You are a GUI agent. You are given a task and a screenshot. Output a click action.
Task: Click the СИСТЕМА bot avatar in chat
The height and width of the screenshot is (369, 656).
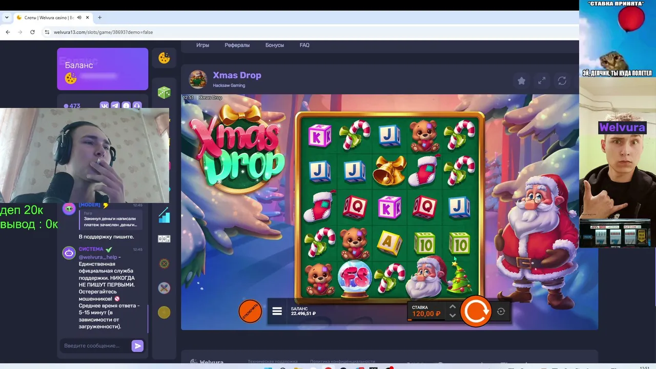coord(69,253)
